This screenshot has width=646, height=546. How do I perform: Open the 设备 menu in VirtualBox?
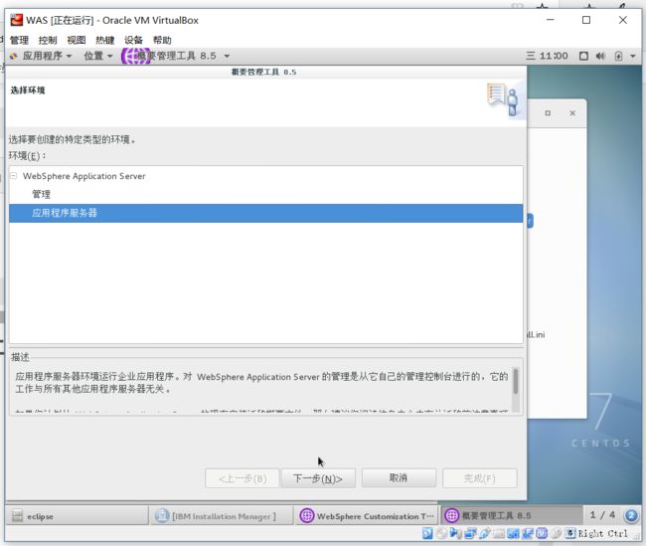point(133,40)
